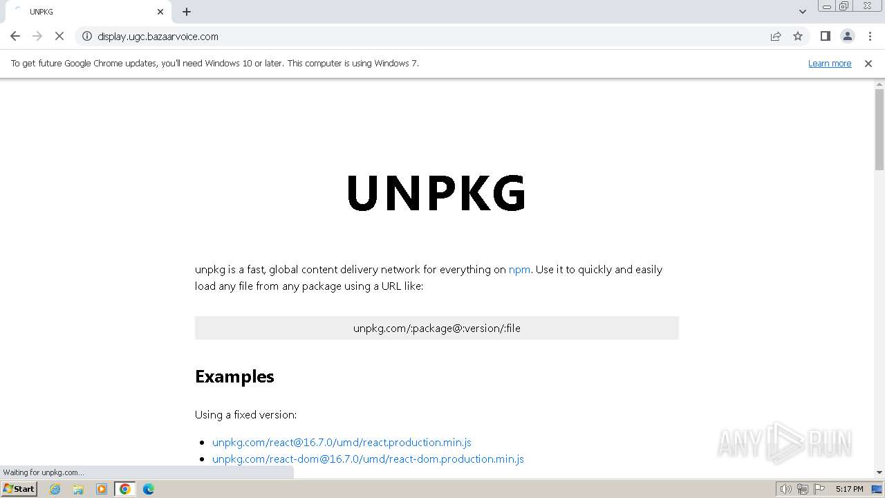This screenshot has height=498, width=885.
Task: Open Chrome three-dot menu
Action: point(870,36)
